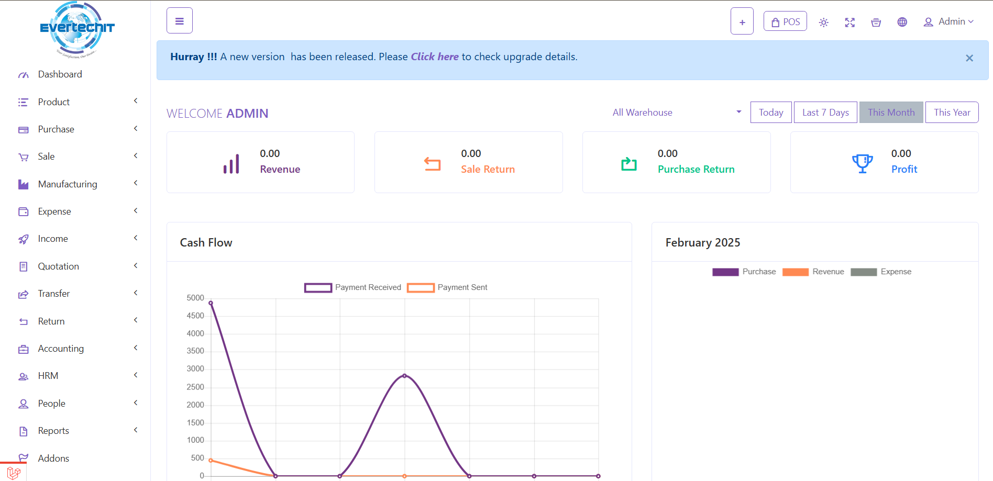Viewport: 993px width, 481px height.
Task: Select the Today date filter
Action: pos(770,113)
